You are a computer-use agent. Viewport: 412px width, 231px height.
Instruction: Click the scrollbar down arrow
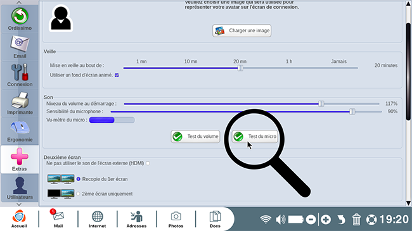pos(408,203)
